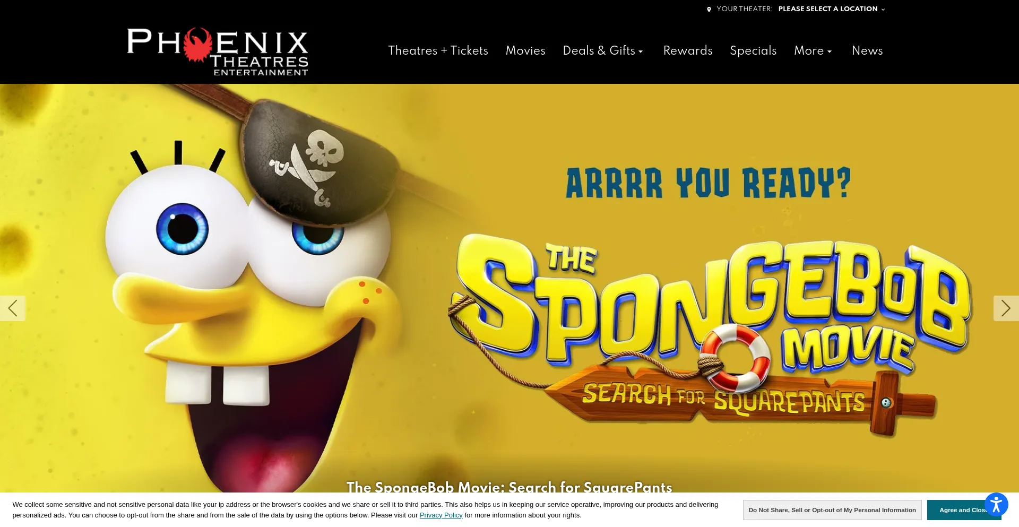Select the Specials menu item
Image resolution: width=1019 pixels, height=527 pixels.
click(x=753, y=50)
